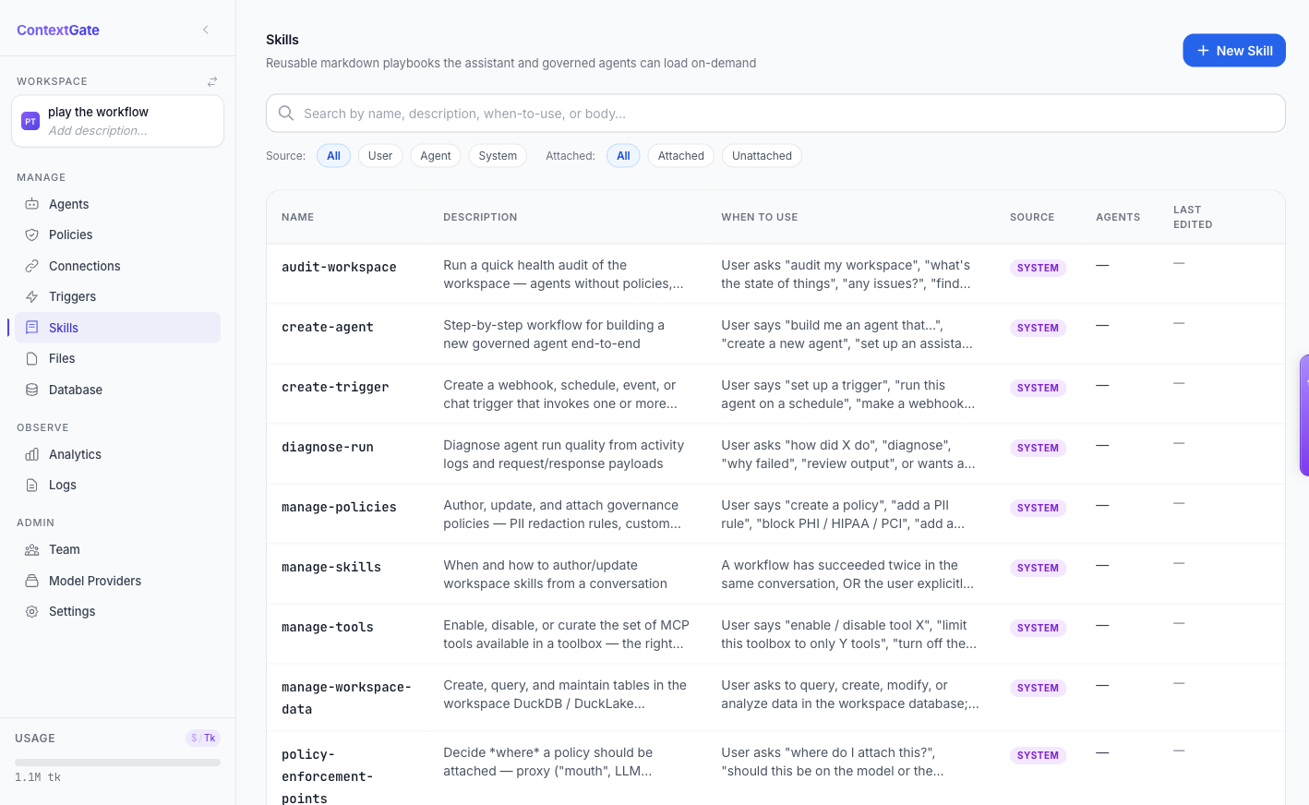Click the Last Edited column header
This screenshot has width=1309, height=805.
(x=1193, y=217)
